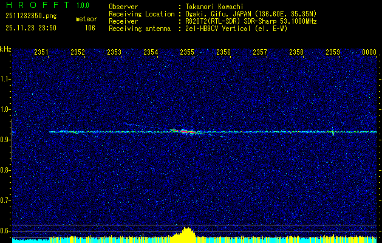
Task: Click the meteor count label
Action: (86, 19)
